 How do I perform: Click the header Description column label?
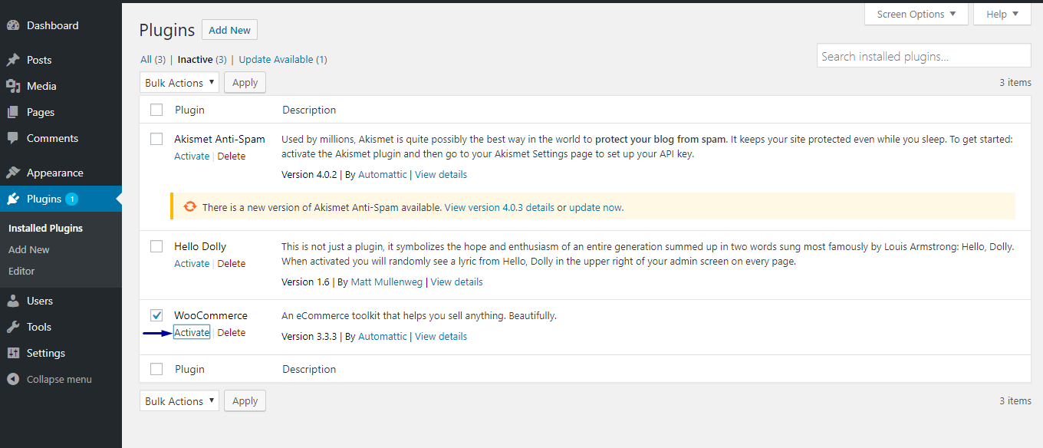[309, 110]
